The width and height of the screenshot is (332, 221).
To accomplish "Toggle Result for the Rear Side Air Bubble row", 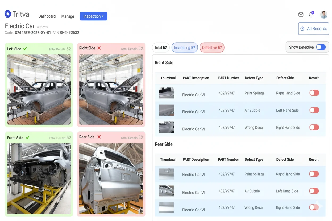I will 314,191.
